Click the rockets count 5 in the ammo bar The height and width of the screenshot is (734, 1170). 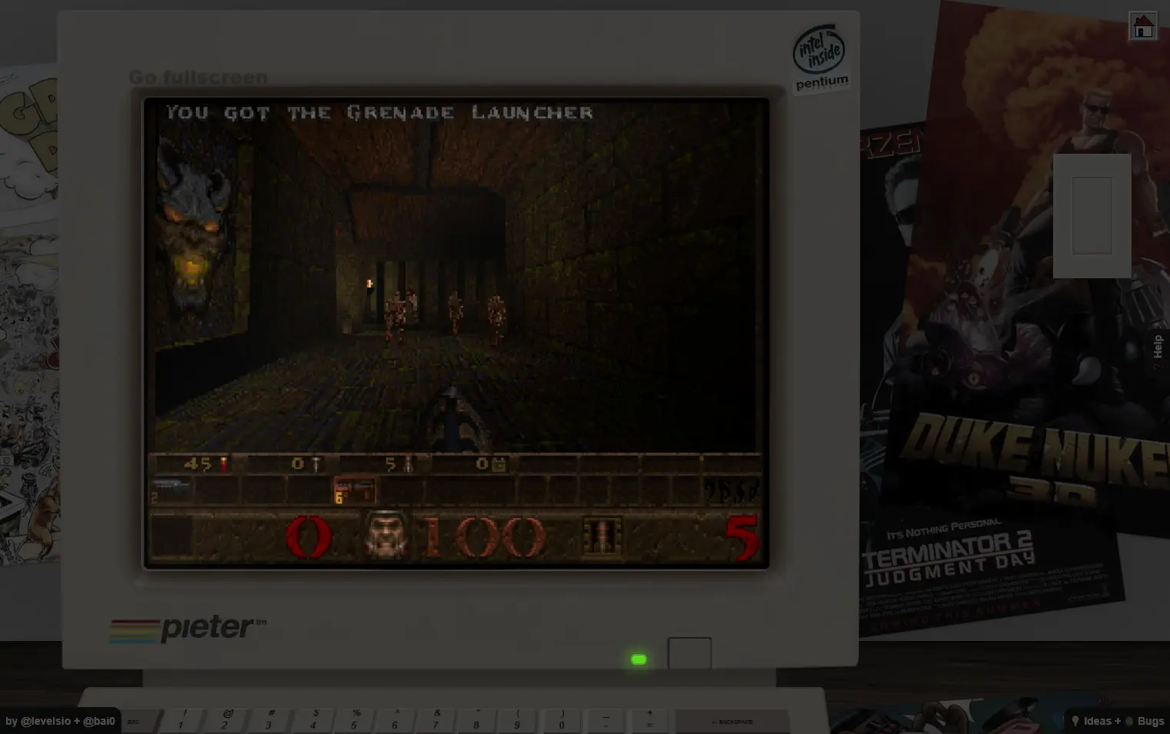coord(390,463)
